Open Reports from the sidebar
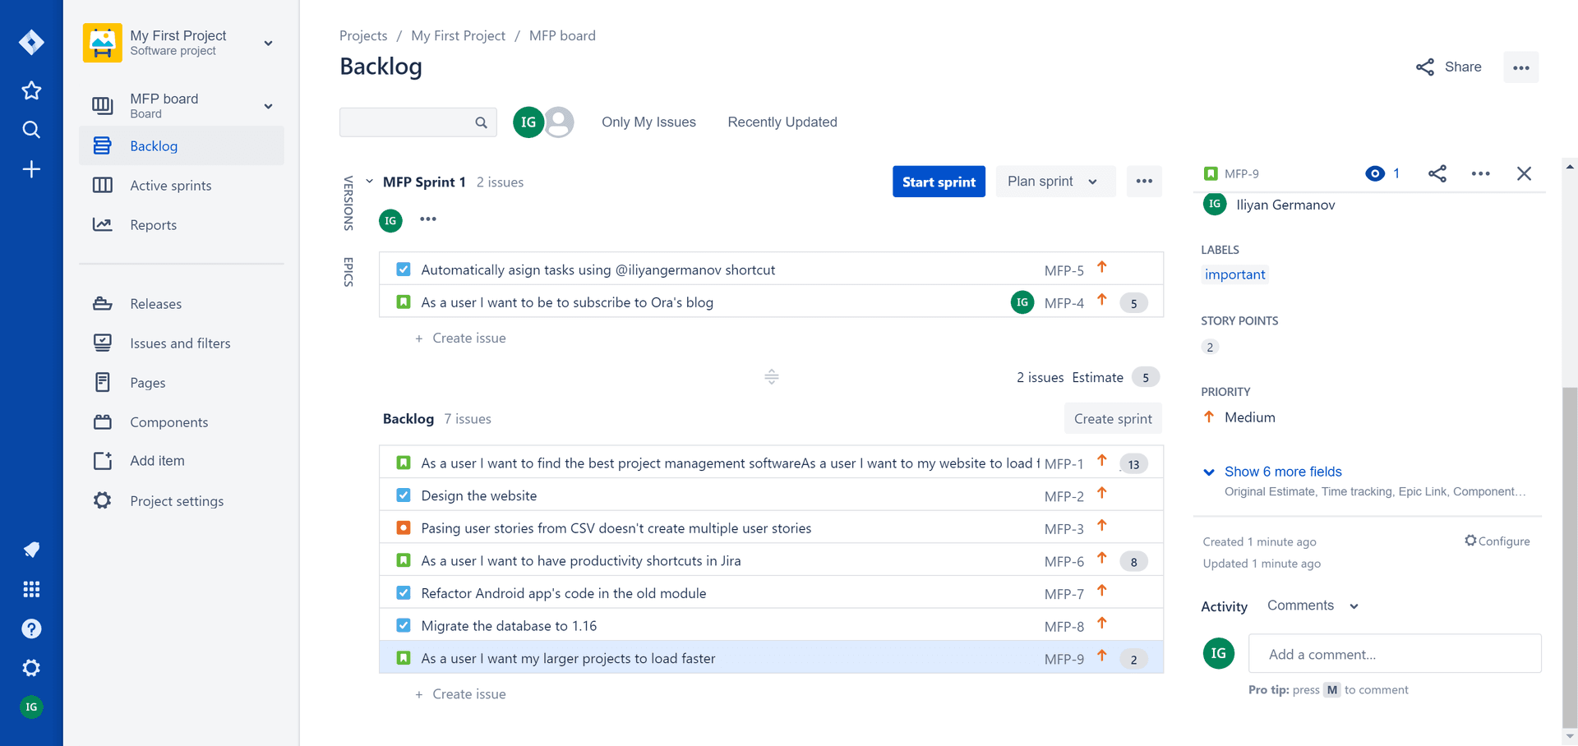 click(153, 224)
